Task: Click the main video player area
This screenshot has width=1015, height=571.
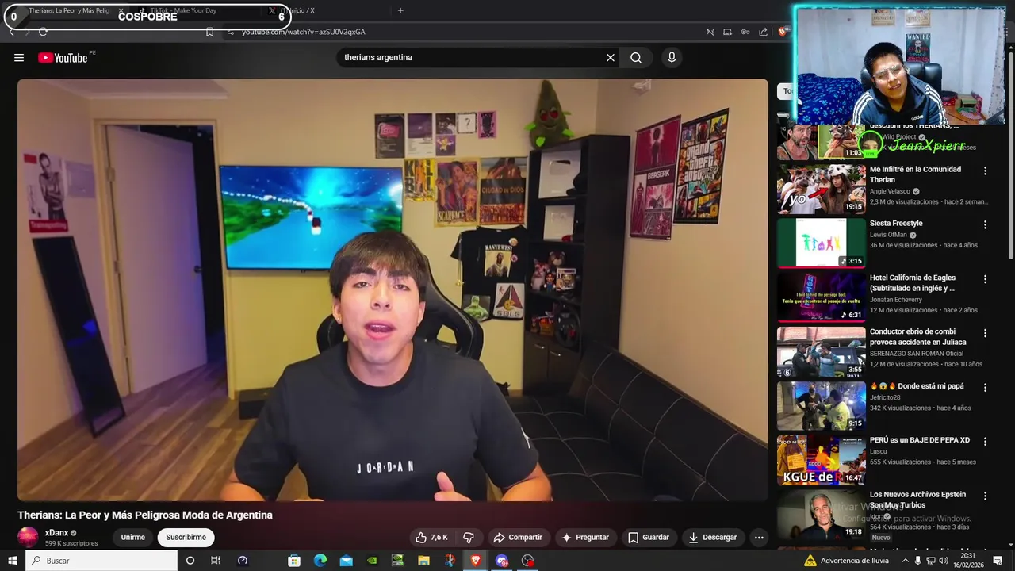Action: (393, 289)
